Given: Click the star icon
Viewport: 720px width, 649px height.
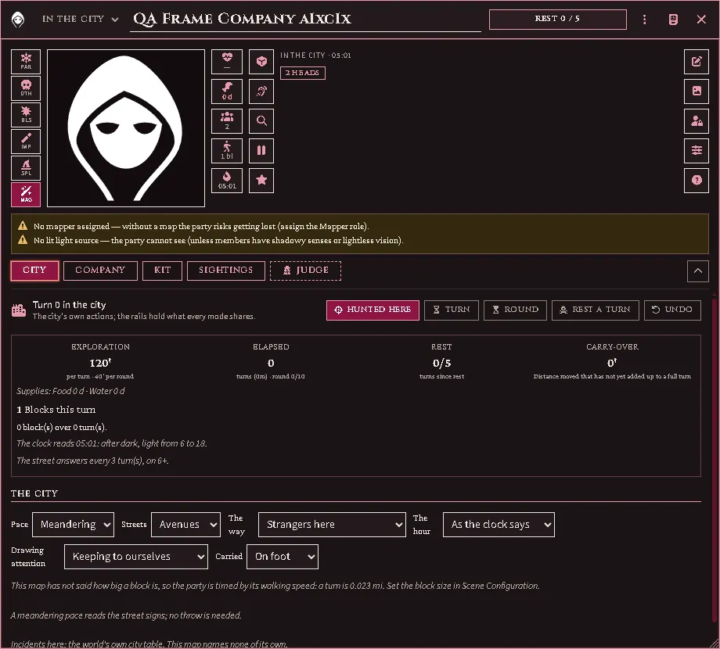Looking at the screenshot, I should 261,181.
